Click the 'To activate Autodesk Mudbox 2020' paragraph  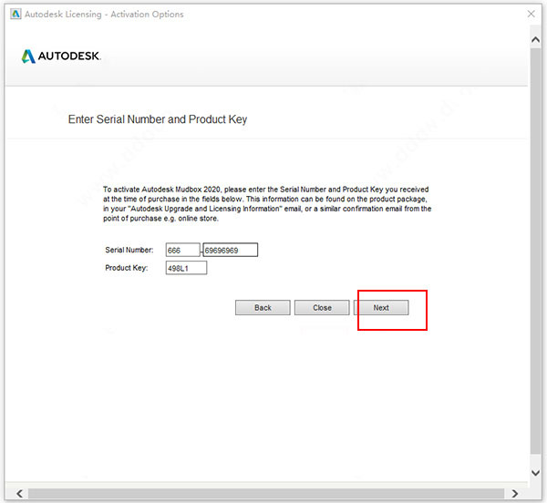(x=267, y=204)
